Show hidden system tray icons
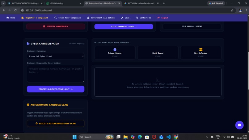This screenshot has height=140, width=249. [x=207, y=137]
